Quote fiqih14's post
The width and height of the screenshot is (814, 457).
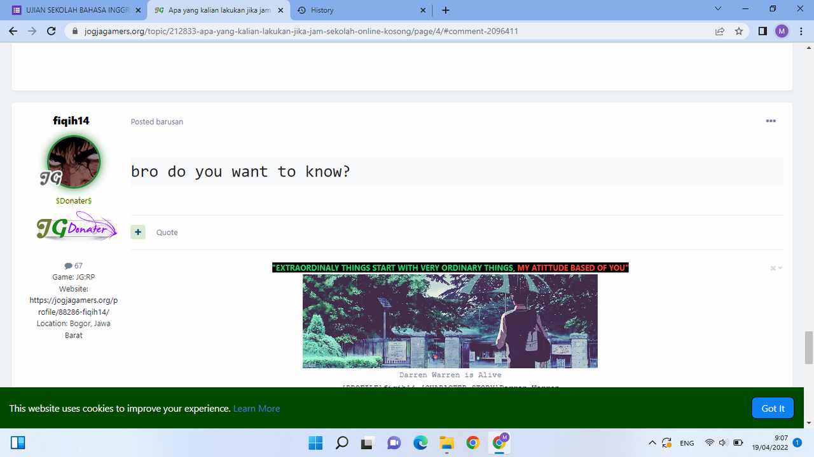pyautogui.click(x=167, y=232)
